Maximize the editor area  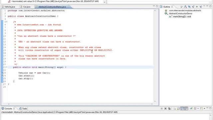coord(157,6)
